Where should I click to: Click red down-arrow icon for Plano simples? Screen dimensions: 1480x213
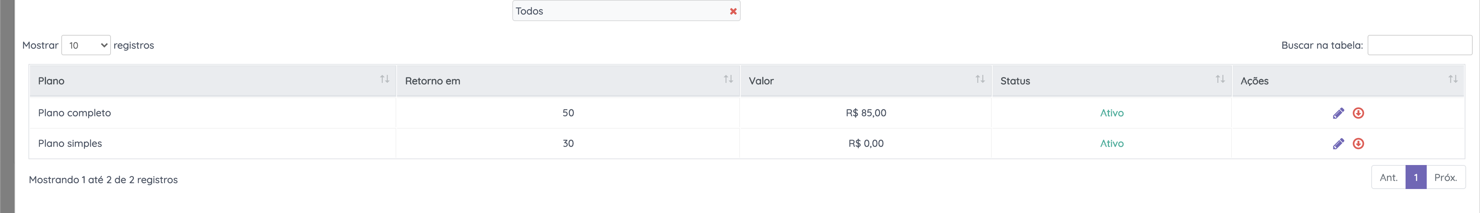[x=1358, y=144]
